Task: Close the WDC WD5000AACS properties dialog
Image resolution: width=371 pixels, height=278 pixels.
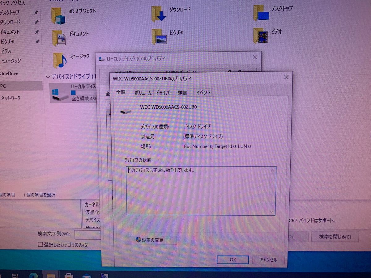Action: click(x=286, y=77)
